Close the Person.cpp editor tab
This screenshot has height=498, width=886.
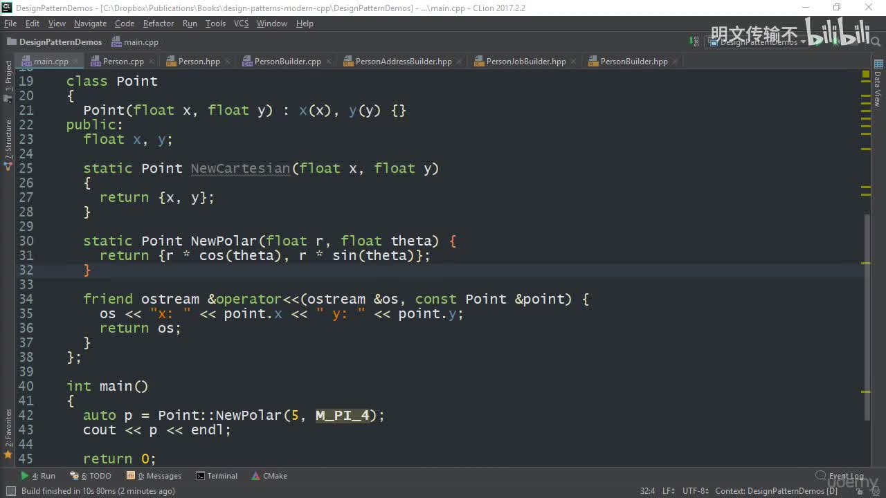[150, 62]
